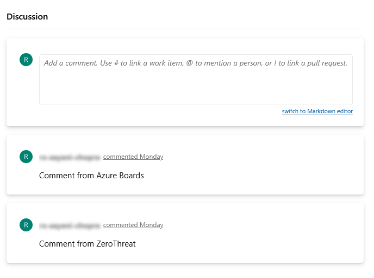
Task: Open the avatar on the ZeroThreat comment
Action: click(26, 225)
